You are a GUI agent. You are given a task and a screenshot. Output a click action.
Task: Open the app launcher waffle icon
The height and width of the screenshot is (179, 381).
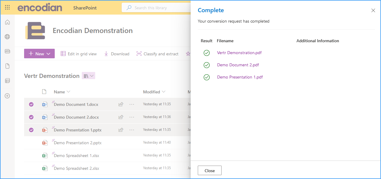7,7
